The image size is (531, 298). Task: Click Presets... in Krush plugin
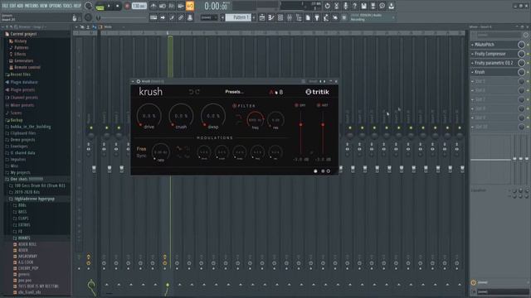point(234,92)
